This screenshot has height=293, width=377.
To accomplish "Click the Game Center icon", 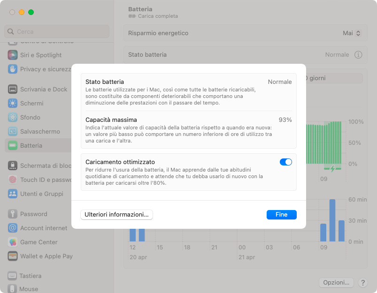I will point(13,242).
